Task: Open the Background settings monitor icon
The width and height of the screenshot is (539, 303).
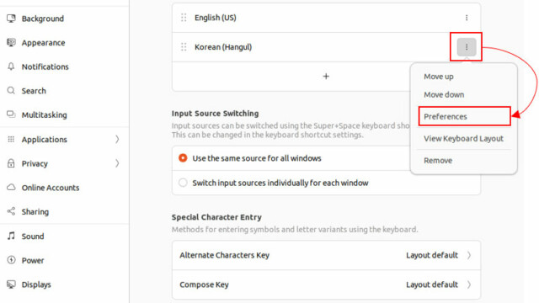Action: 11,19
